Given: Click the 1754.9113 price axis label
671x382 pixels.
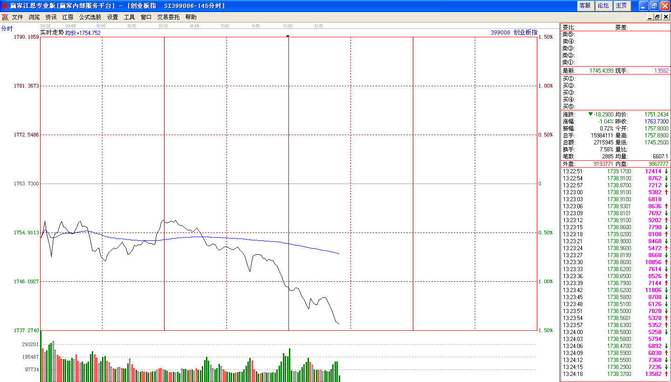Looking at the screenshot, I should (27, 232).
